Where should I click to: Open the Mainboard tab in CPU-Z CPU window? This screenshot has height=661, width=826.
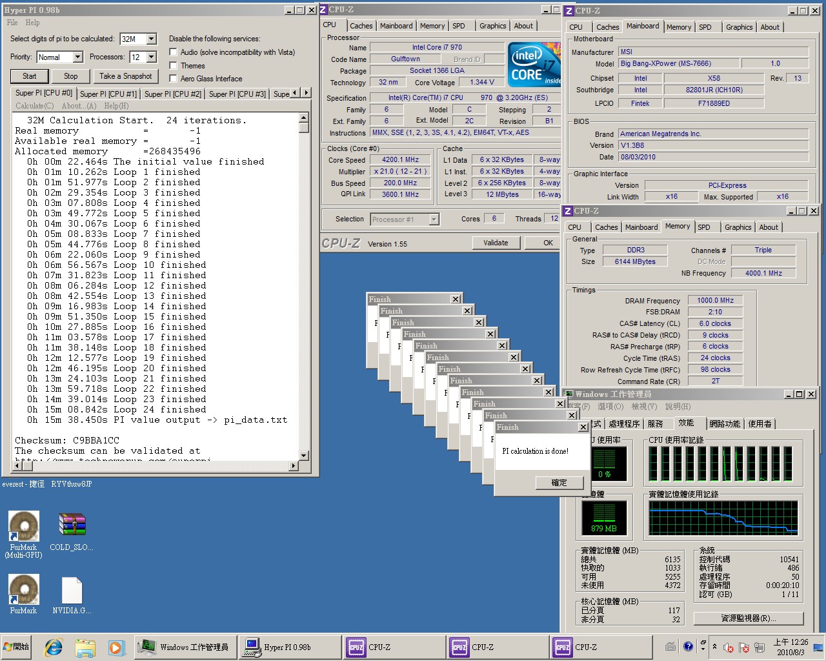396,26
